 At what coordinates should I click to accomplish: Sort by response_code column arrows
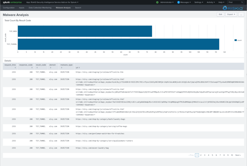coord(32,68)
